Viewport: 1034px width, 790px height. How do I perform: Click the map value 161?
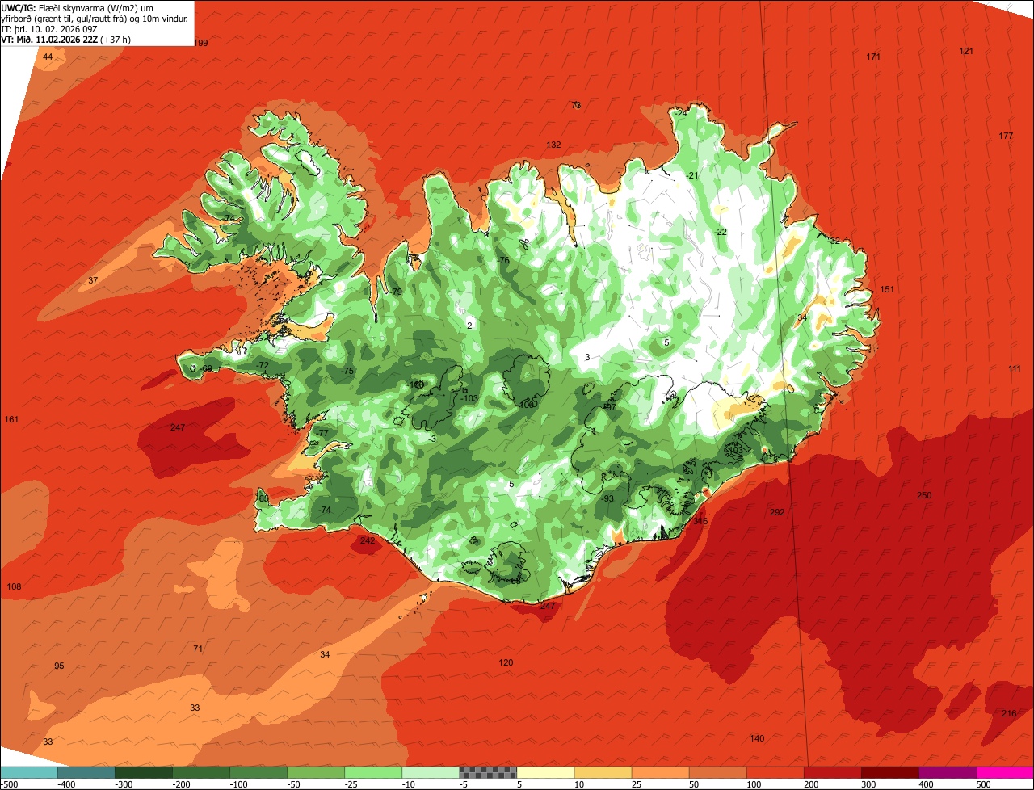click(11, 419)
